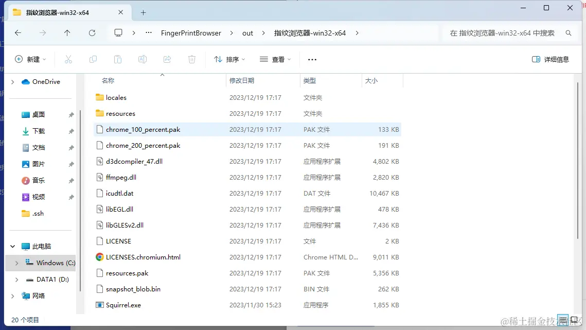Collapse the 此电脑 tree node
Screen dimensions: 586x330
click(x=13, y=246)
